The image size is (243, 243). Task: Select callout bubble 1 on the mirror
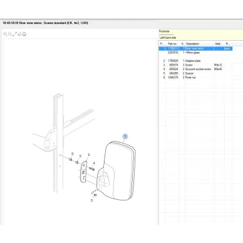(x=125, y=137)
